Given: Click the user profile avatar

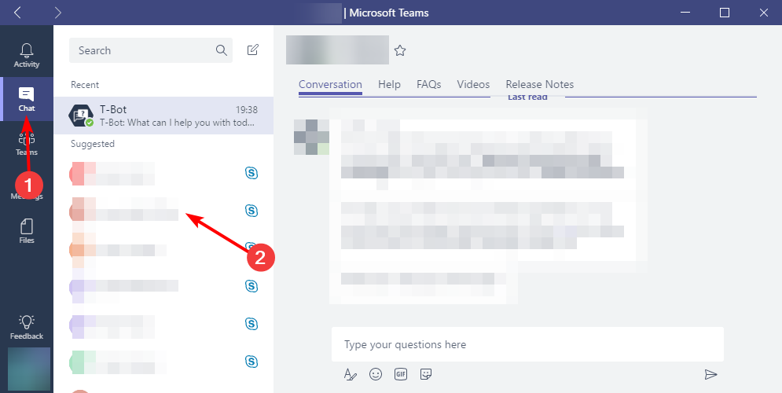Looking at the screenshot, I should coord(29,369).
